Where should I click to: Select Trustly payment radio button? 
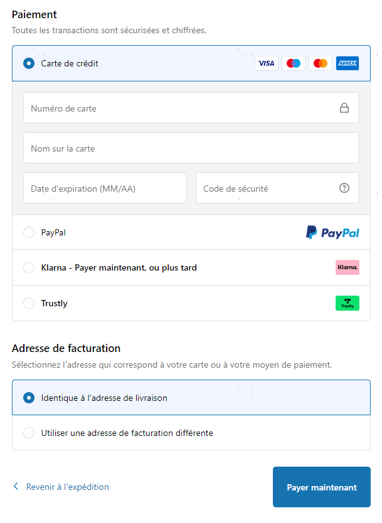(x=29, y=303)
